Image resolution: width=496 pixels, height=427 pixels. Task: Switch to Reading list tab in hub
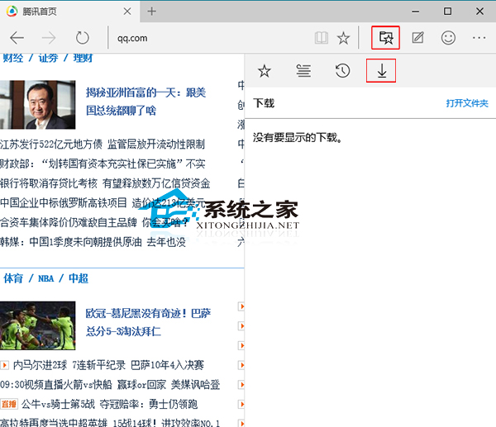click(303, 71)
